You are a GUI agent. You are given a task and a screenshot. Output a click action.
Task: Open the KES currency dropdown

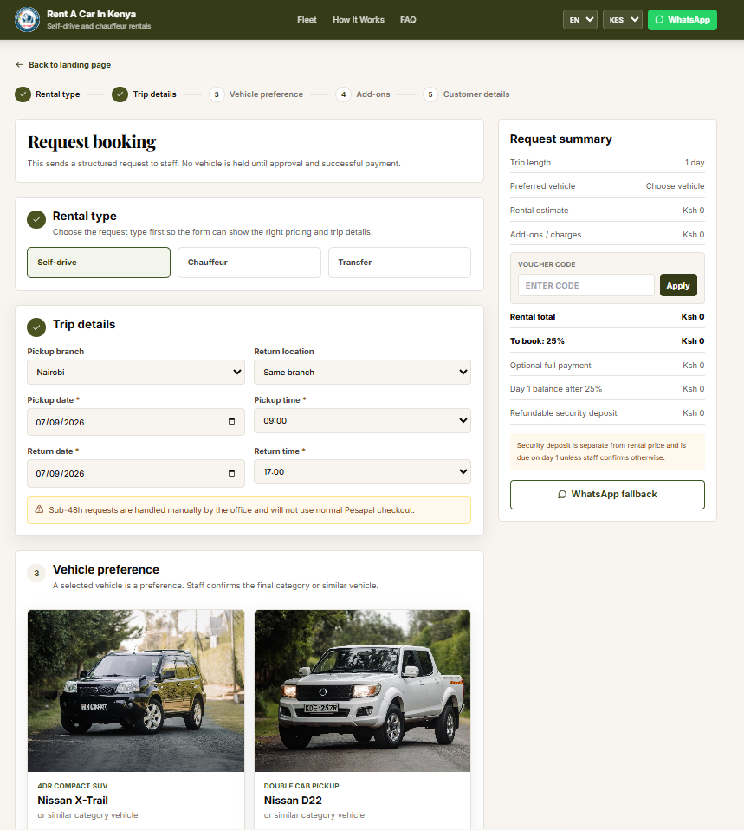pos(623,20)
